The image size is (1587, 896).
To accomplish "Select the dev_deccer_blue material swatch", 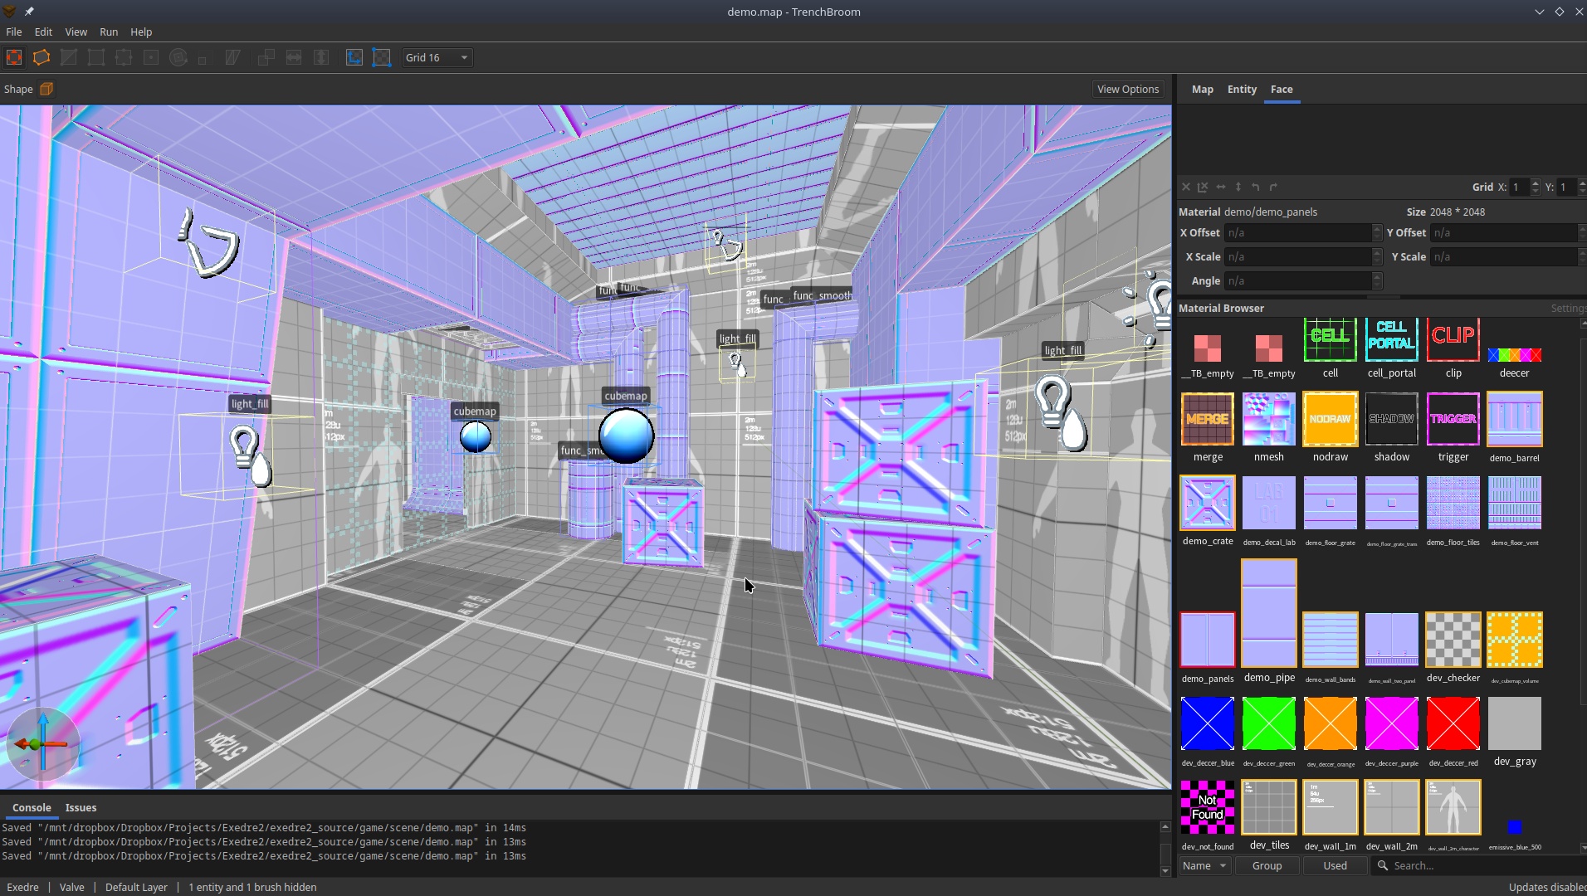I will click(1207, 723).
